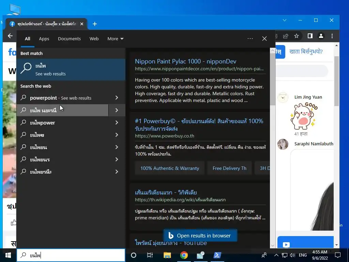The width and height of the screenshot is (349, 262).
Task: Click the Free Delivery Th chip
Action: (229, 168)
